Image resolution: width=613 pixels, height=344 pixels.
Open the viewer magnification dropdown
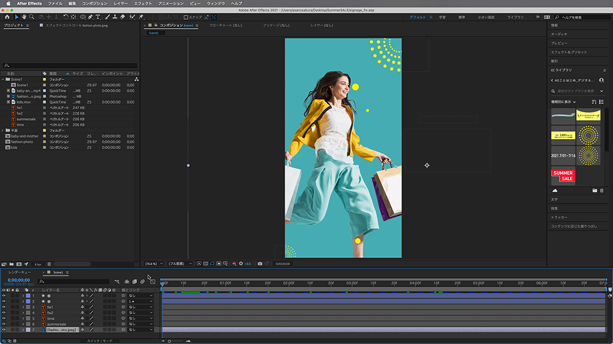click(154, 263)
